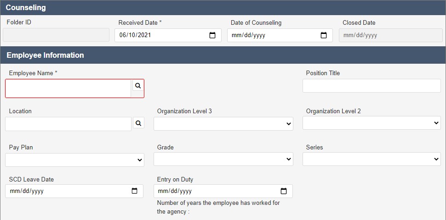This screenshot has height=220, width=446.
Task: Open calendar picker for SCD Leave Date
Action: (x=135, y=191)
